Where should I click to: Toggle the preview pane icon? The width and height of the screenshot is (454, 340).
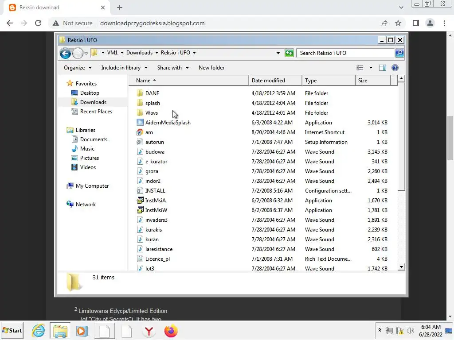383,68
